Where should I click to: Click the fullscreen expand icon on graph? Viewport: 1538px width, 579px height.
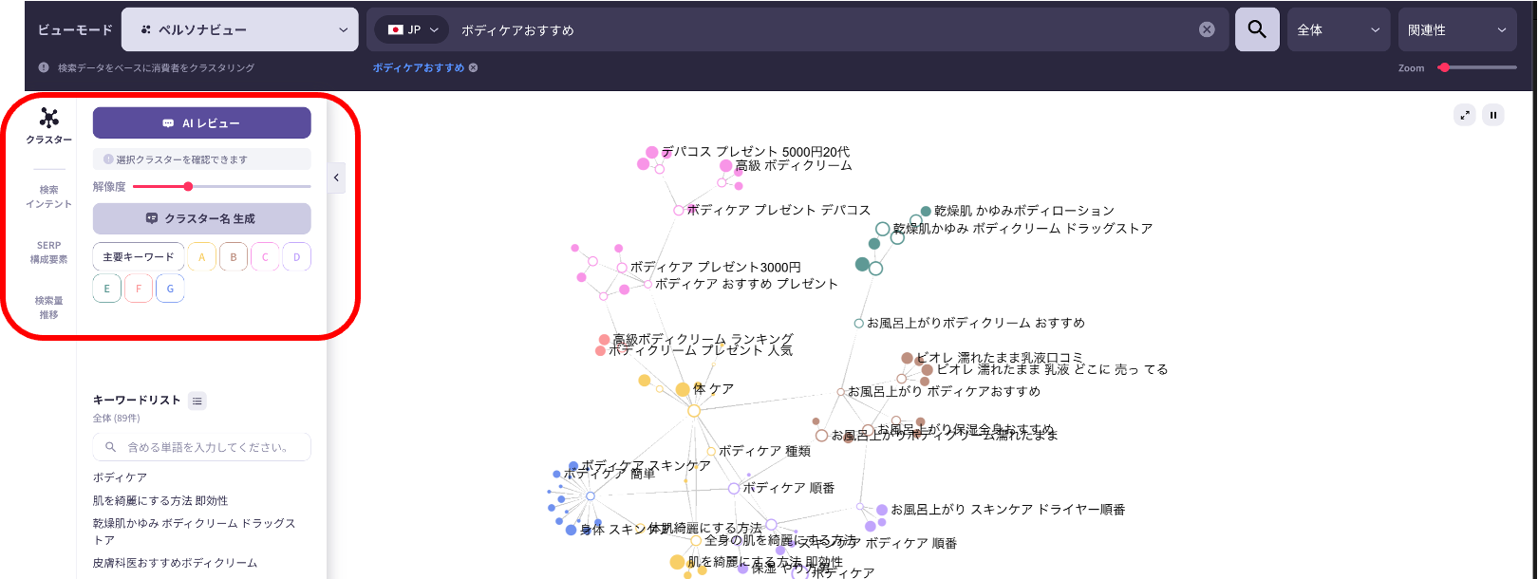coord(1465,115)
